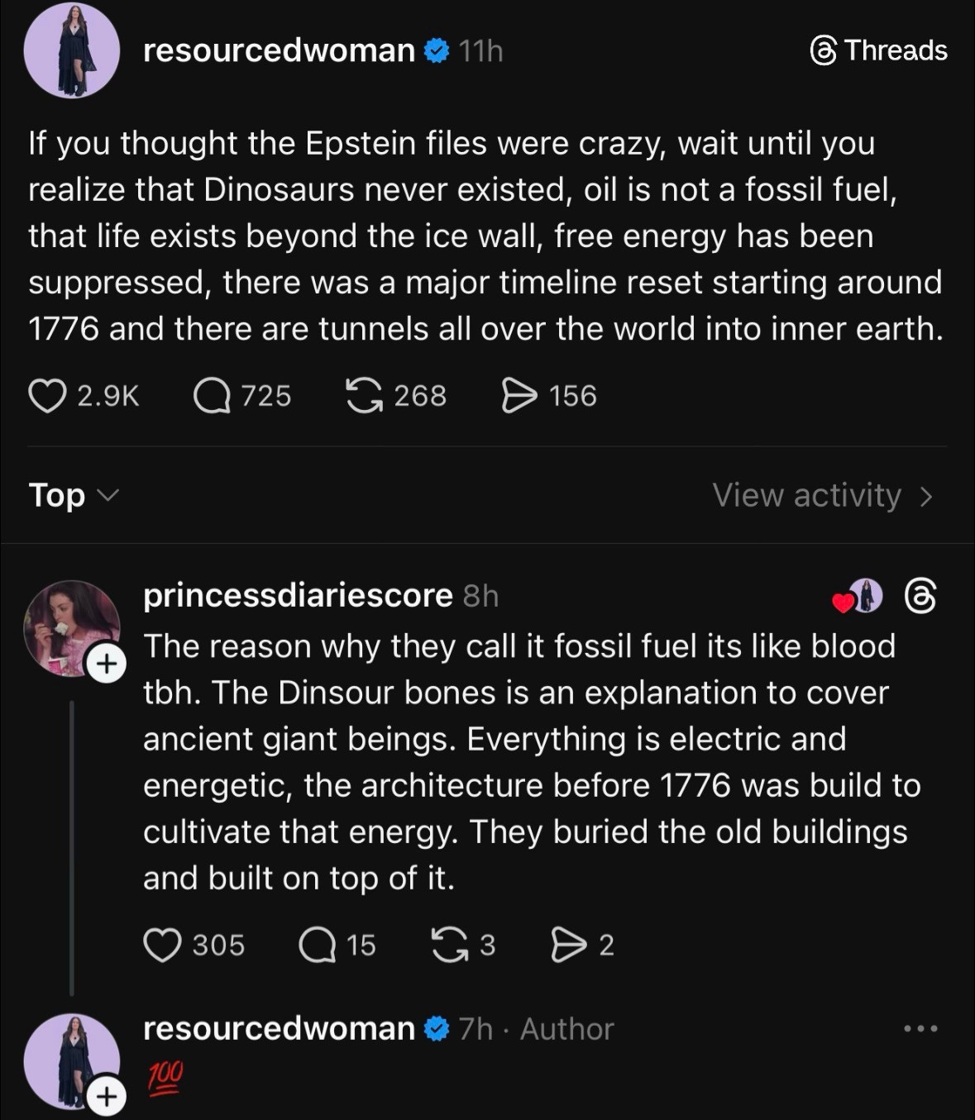View resourcedwoman profile picture at top
975x1120 pixels.
[x=72, y=50]
